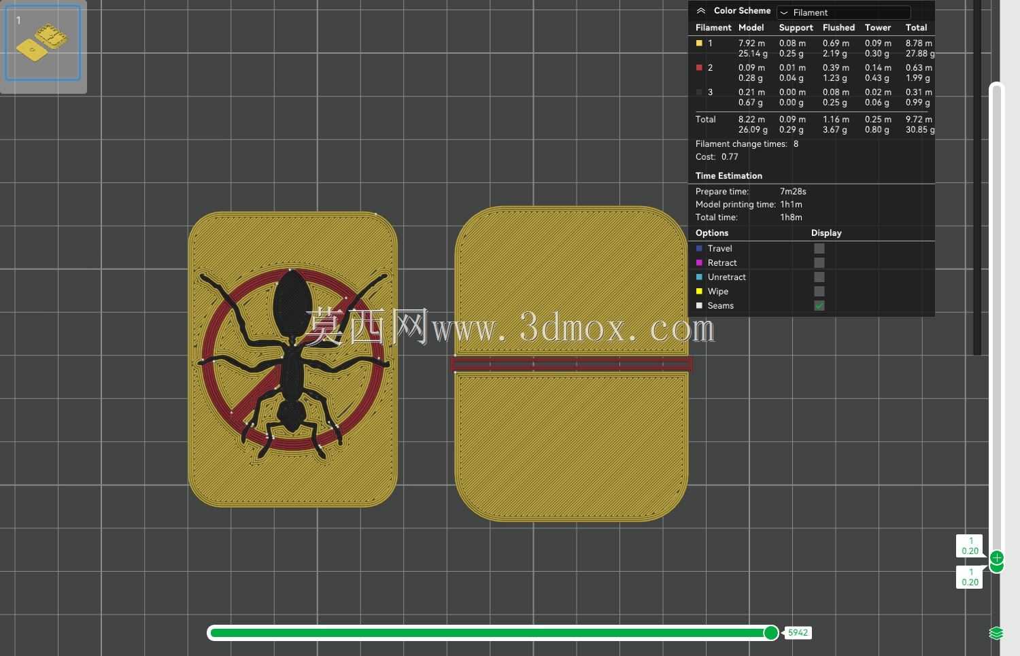This screenshot has width=1020, height=656.
Task: Click the move count value 5942
Action: 798,633
